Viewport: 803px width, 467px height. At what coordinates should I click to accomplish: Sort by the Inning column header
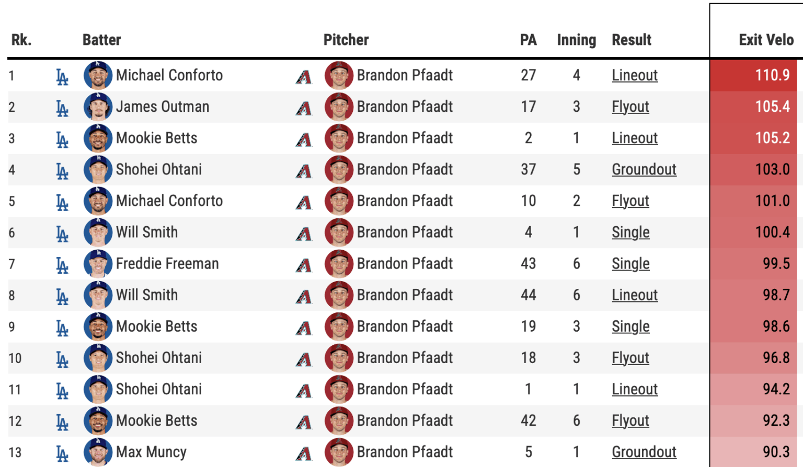pyautogui.click(x=576, y=40)
